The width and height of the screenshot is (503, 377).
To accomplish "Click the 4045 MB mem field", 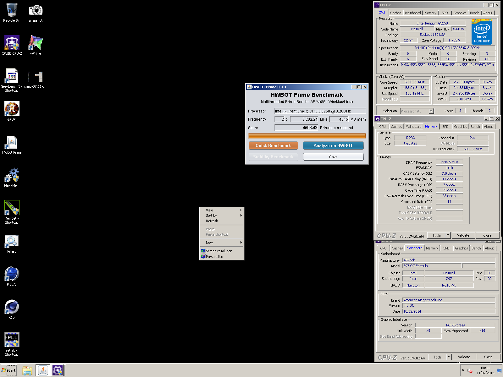I will [339, 119].
